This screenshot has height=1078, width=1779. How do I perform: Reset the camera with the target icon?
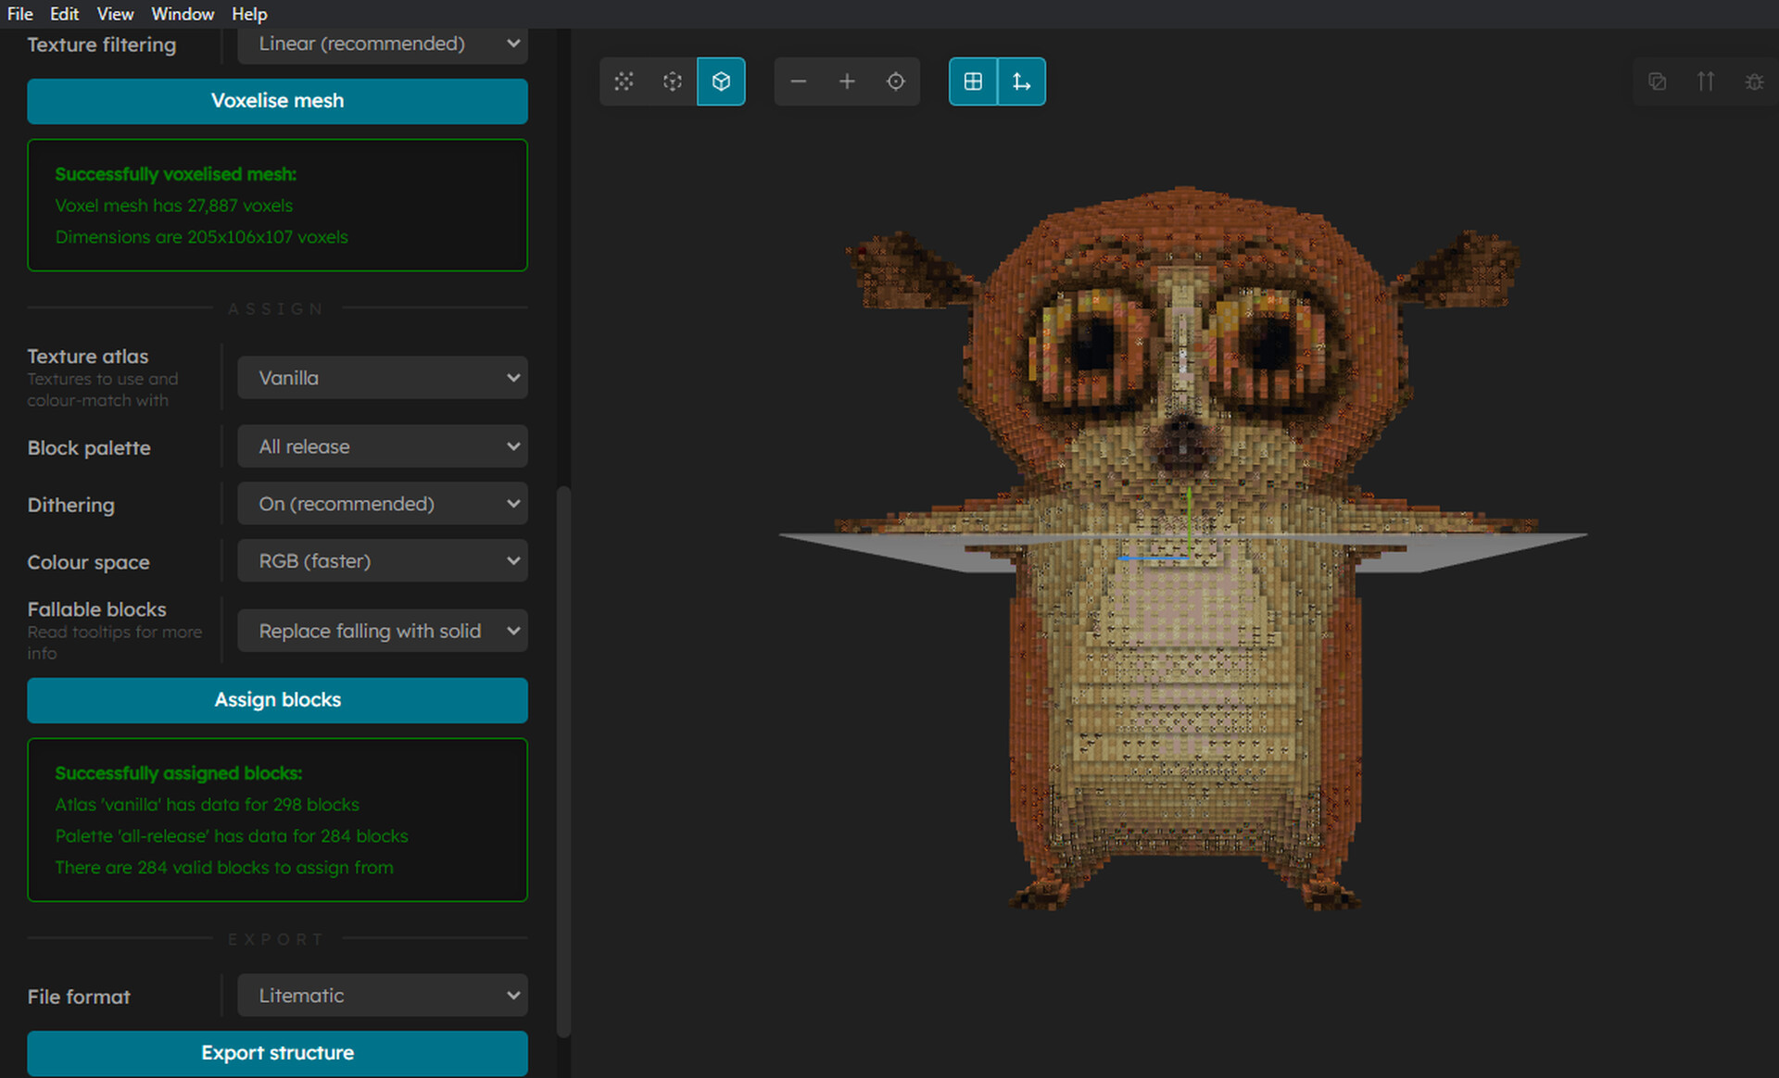pos(895,81)
